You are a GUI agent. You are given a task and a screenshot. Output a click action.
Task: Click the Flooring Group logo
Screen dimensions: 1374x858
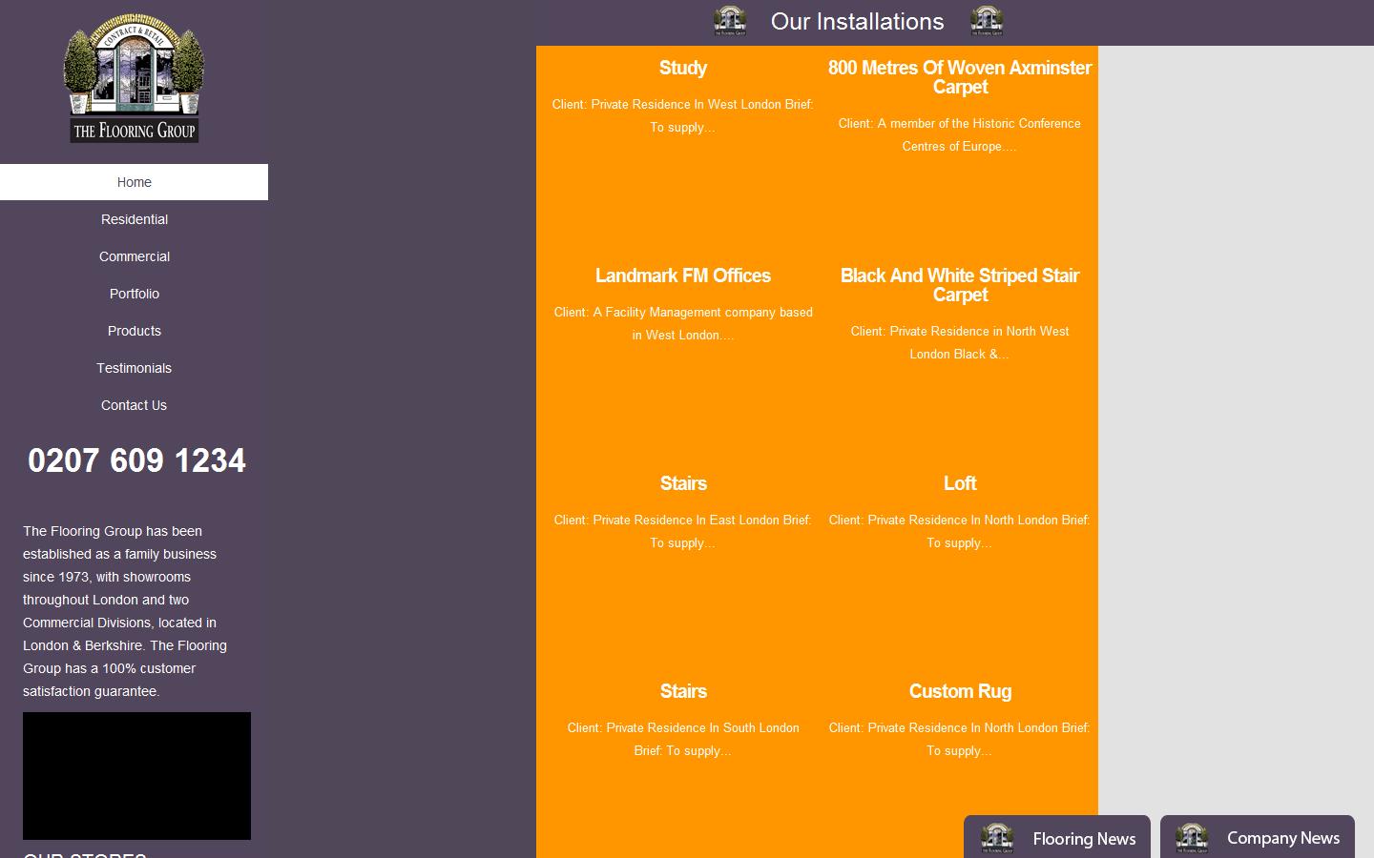tap(133, 76)
